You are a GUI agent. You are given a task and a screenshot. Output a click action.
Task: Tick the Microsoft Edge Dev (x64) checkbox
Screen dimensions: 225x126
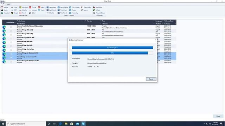(11, 42)
